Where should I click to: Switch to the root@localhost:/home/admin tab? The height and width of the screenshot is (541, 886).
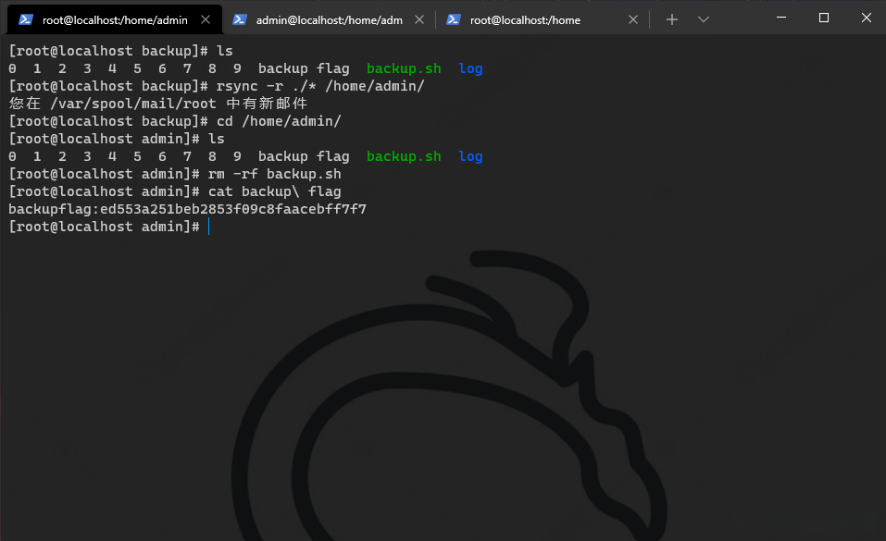tap(115, 19)
